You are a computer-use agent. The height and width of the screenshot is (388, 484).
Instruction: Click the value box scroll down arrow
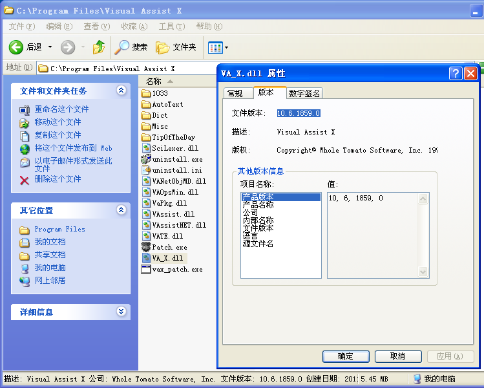423,272
